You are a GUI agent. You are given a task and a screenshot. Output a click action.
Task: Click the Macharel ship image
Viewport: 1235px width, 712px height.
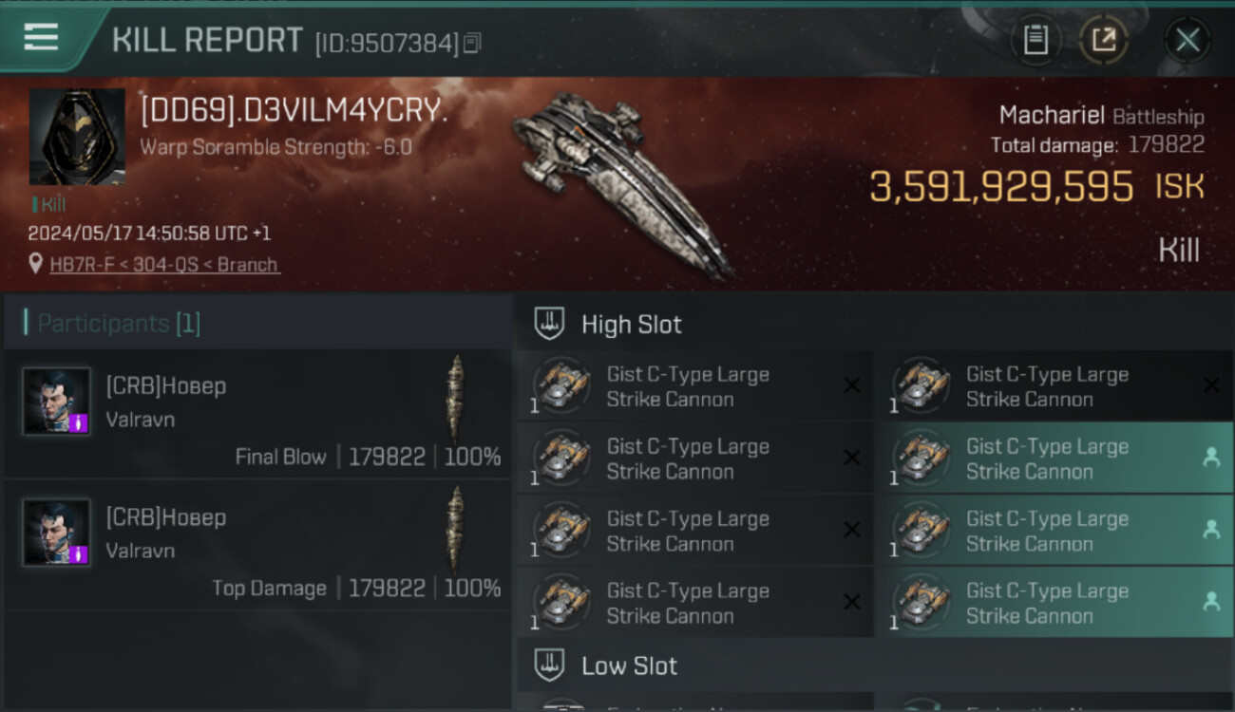pyautogui.click(x=622, y=181)
